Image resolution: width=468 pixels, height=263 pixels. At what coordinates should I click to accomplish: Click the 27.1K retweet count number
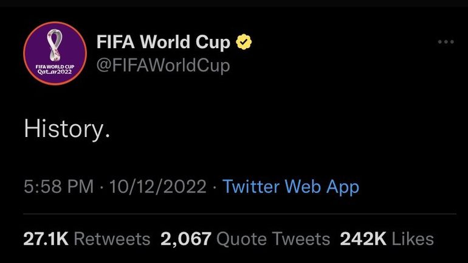tap(46, 239)
